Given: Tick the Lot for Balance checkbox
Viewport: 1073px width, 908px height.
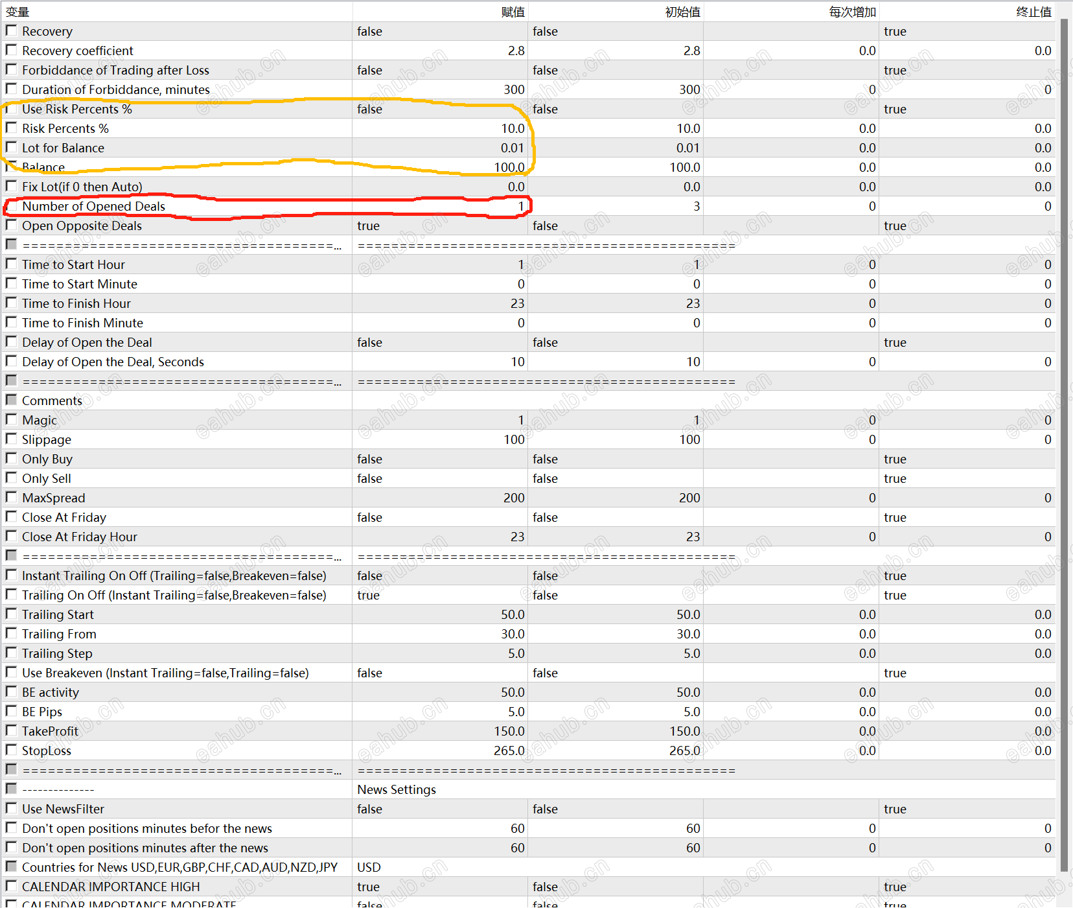Looking at the screenshot, I should (11, 147).
